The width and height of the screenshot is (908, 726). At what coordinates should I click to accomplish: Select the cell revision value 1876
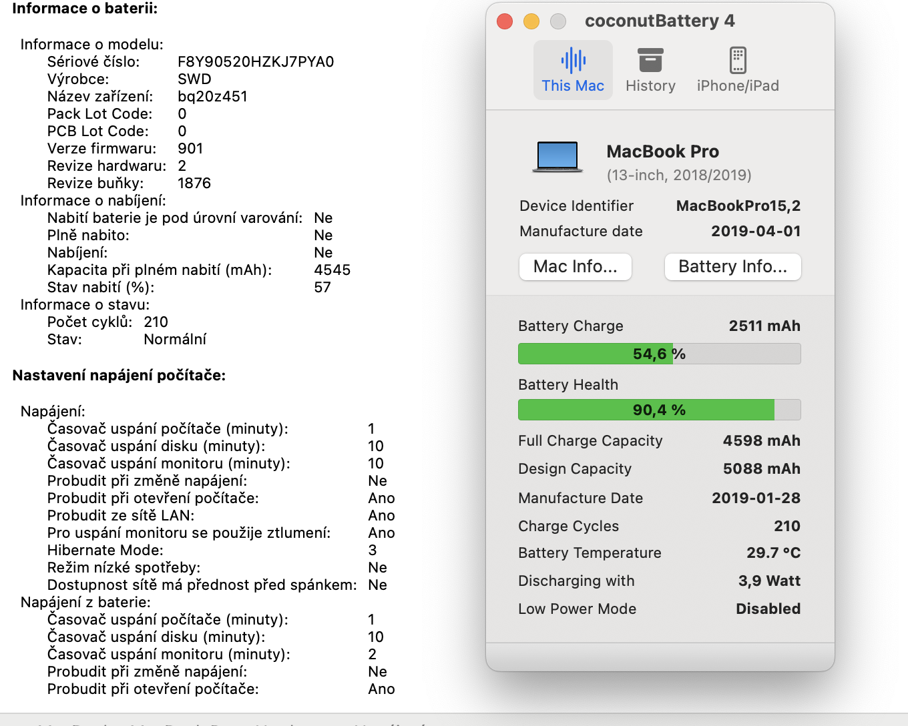coord(194,183)
